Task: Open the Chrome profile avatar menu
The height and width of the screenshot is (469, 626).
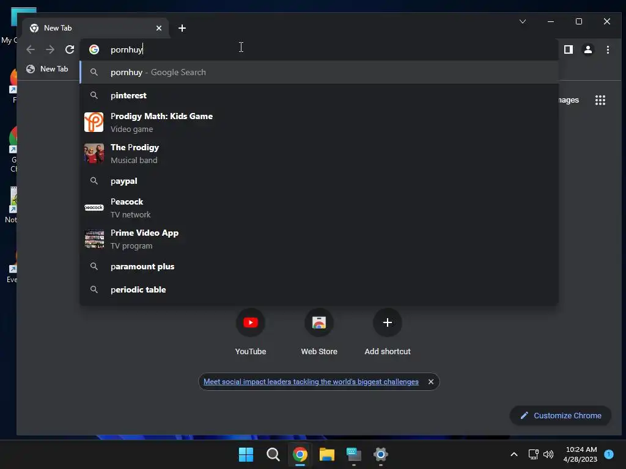Action: pyautogui.click(x=588, y=49)
